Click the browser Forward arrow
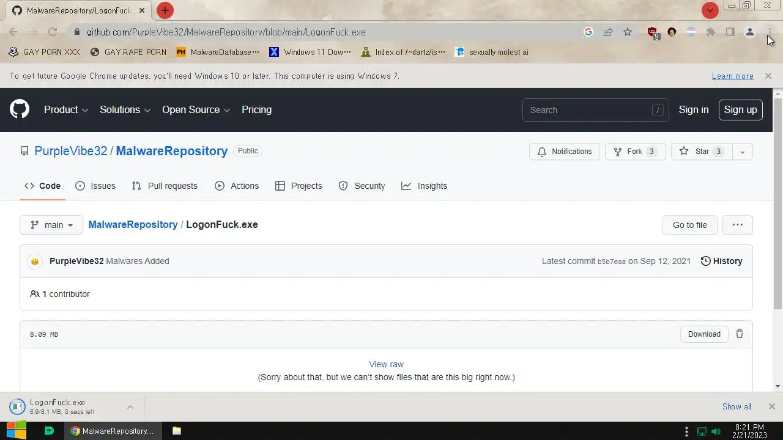This screenshot has height=440, width=783. 33,32
